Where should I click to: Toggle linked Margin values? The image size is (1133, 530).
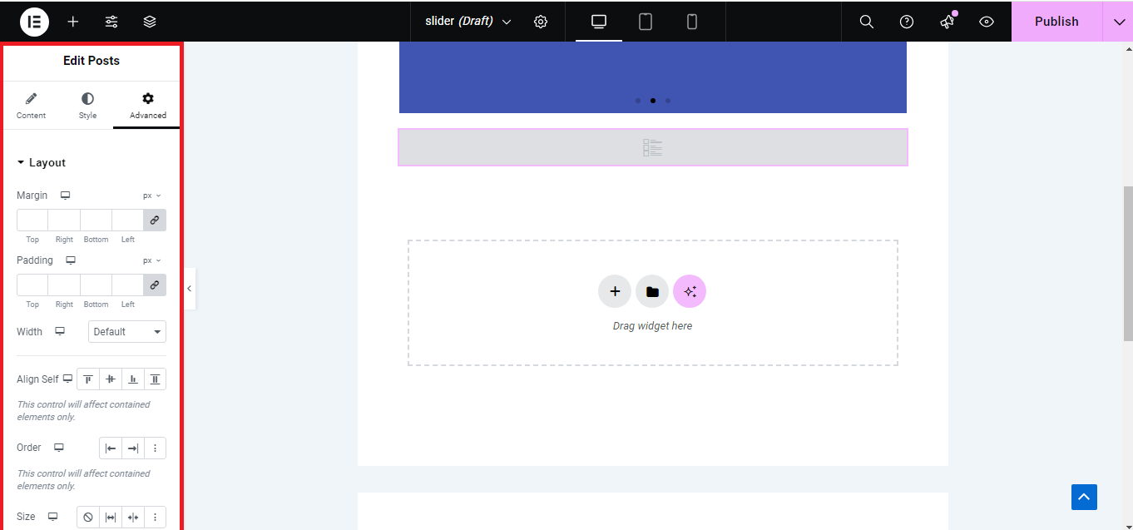click(x=155, y=220)
